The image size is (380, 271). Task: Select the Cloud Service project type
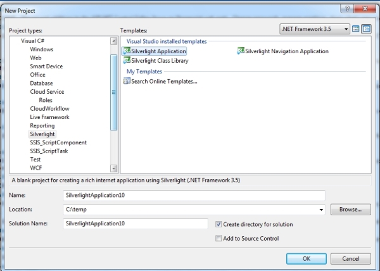47,92
